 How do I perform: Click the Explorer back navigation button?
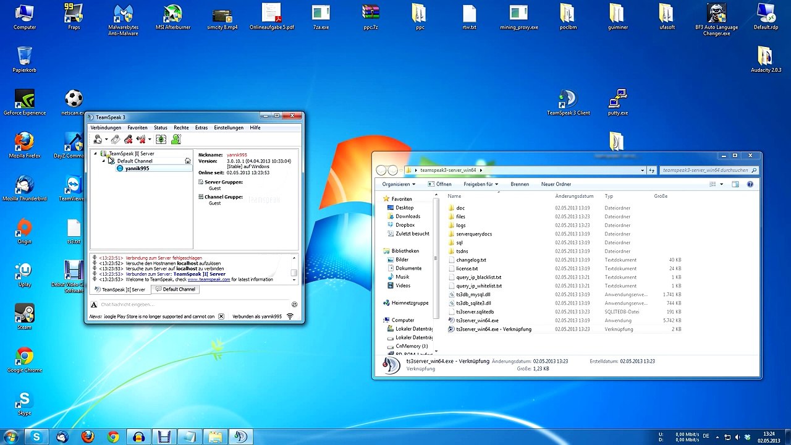pos(381,171)
